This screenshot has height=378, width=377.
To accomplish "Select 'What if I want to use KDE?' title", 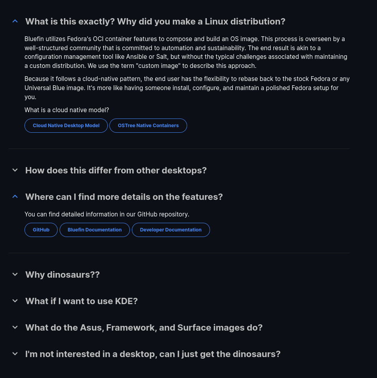I will (81, 301).
